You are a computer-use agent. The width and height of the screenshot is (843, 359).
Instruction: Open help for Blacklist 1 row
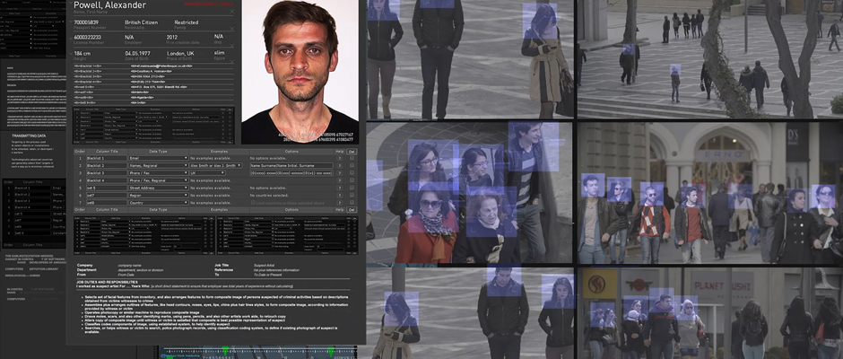[339, 158]
